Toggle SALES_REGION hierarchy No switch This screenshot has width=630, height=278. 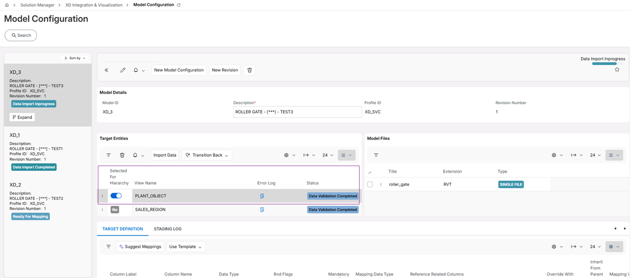click(115, 210)
